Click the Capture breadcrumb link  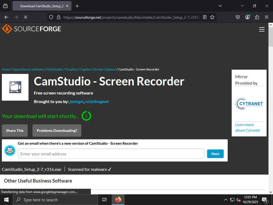coord(86,69)
